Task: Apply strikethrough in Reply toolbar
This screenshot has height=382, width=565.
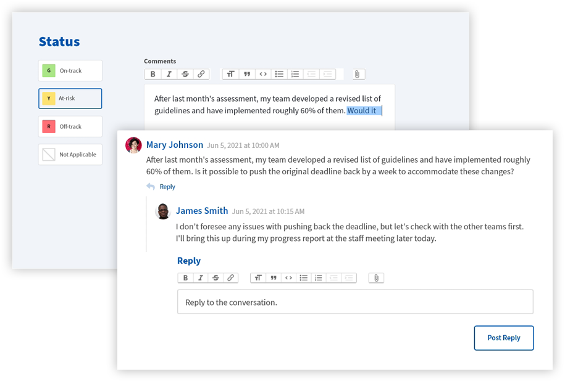Action: pyautogui.click(x=216, y=278)
